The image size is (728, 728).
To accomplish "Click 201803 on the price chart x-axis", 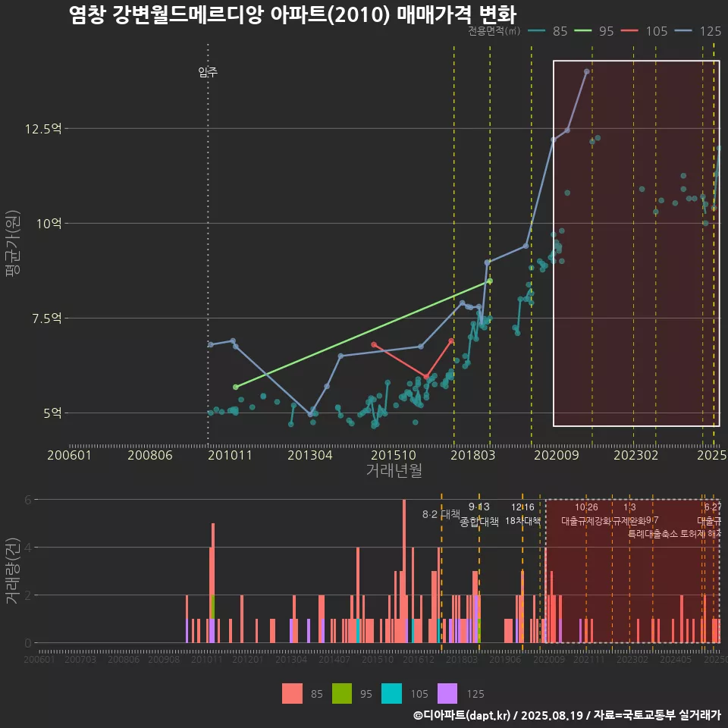I will click(x=473, y=455).
